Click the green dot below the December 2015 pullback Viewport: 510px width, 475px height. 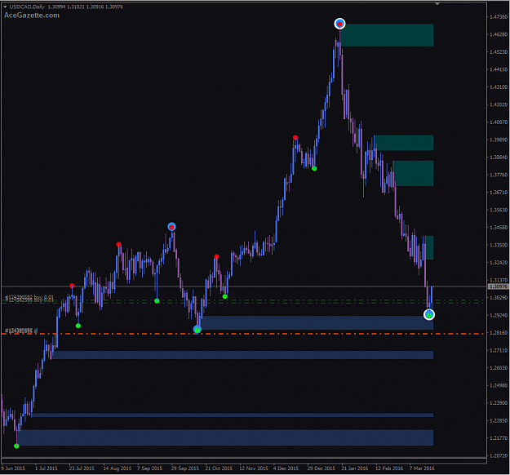pyautogui.click(x=314, y=168)
